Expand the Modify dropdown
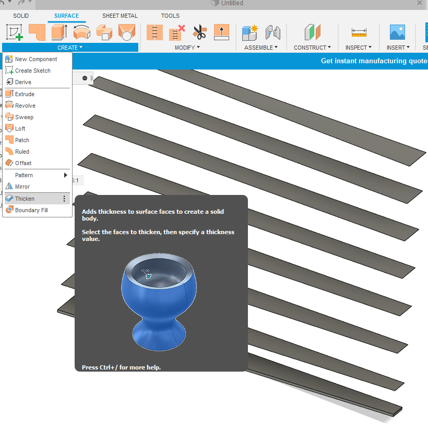428x427 pixels. click(x=187, y=47)
